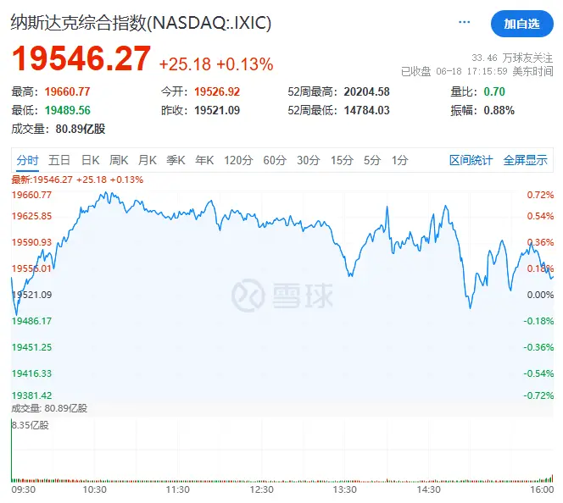Click the 成交量 80.89亿股 stat under 最低
This screenshot has width=563, height=503.
click(x=59, y=129)
